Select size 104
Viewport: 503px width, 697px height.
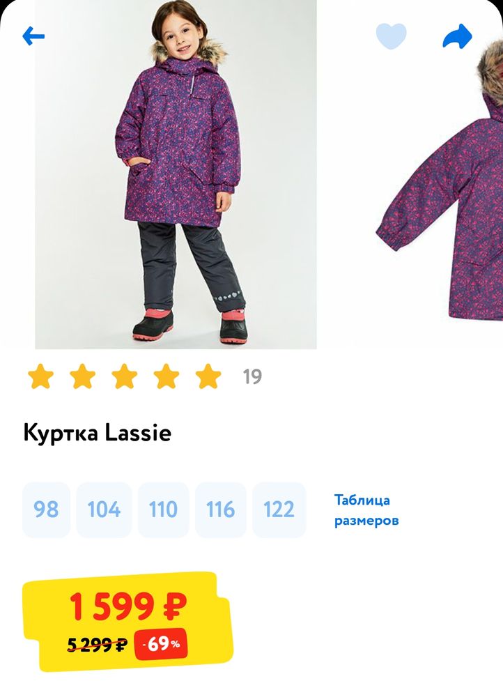click(x=104, y=510)
